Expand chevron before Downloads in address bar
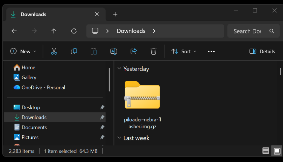The height and width of the screenshot is (162, 283). pyautogui.click(x=107, y=31)
